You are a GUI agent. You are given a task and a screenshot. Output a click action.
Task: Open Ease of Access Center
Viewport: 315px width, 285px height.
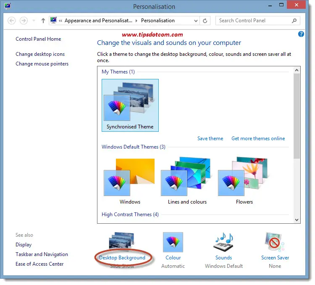coord(39,264)
